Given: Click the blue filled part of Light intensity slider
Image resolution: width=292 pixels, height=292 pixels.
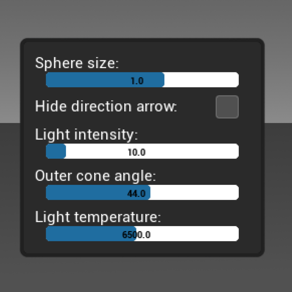Looking at the screenshot, I should (x=56, y=152).
